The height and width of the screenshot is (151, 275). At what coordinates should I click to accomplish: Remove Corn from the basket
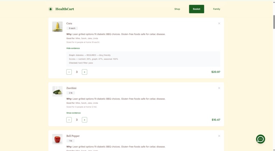(x=219, y=24)
